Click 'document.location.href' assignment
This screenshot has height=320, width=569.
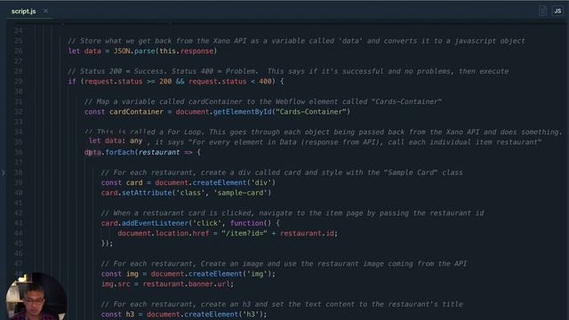pos(164,233)
